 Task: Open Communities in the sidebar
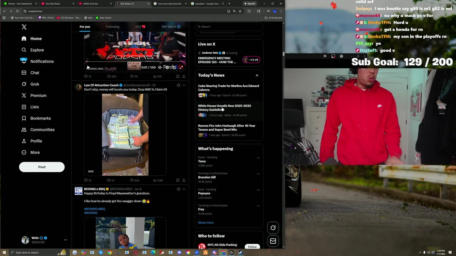[x=38, y=129]
